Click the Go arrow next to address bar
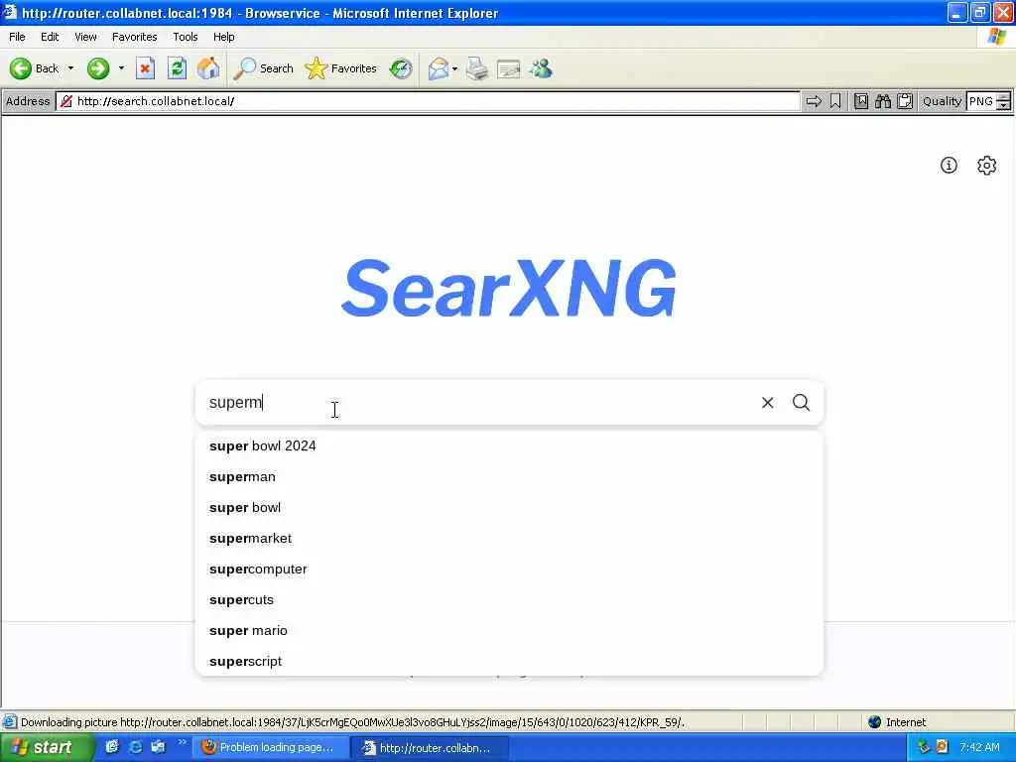Image resolution: width=1016 pixels, height=762 pixels. [x=814, y=101]
